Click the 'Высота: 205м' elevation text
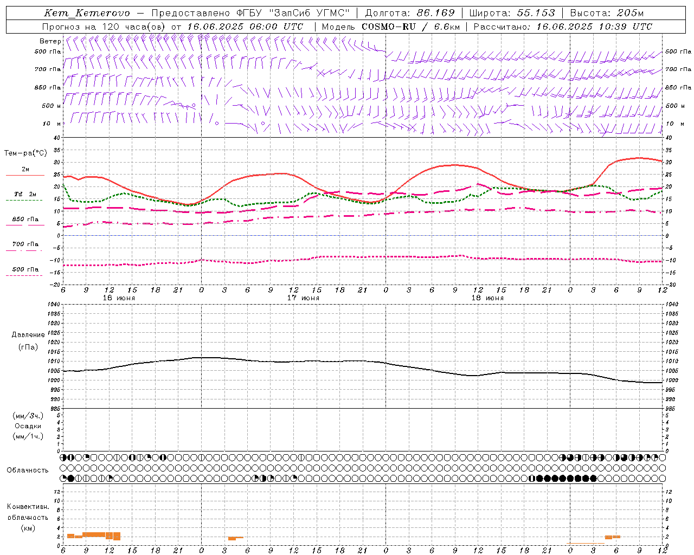The width and height of the screenshot is (694, 555). tap(607, 13)
